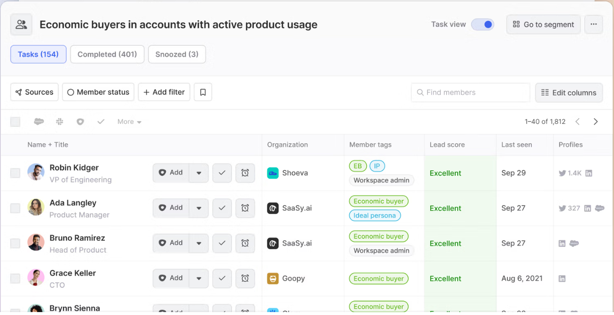Open dropdown arrow beside Add for Grace Keller
The height and width of the screenshot is (315, 614).
coord(199,278)
